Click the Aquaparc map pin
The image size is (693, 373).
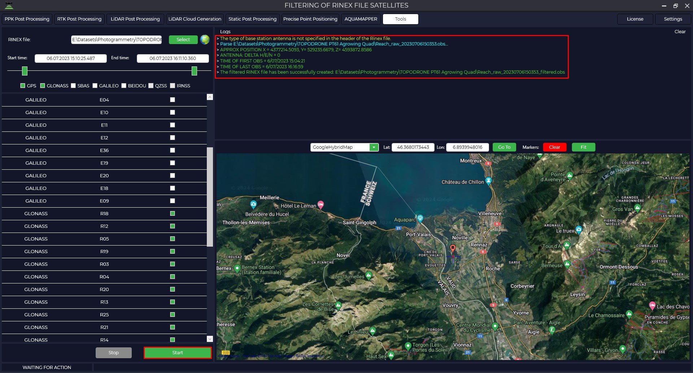(420, 218)
